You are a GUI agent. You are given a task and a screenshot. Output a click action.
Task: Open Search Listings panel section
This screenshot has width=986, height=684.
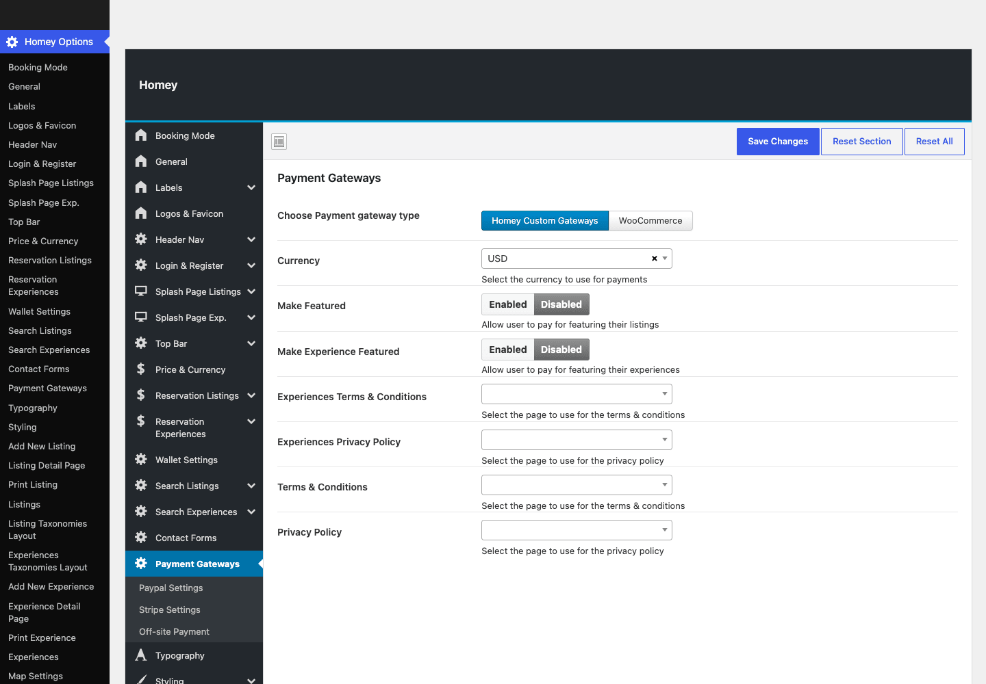point(194,486)
